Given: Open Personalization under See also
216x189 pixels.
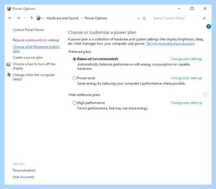Looking at the screenshot, I should point(24,170).
